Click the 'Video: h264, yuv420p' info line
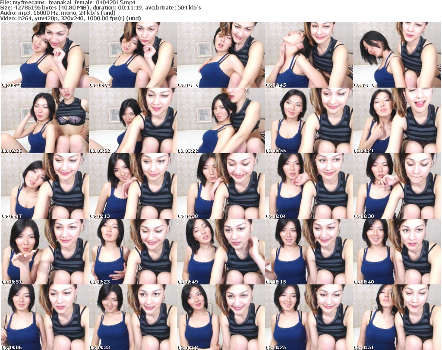 pos(70,18)
